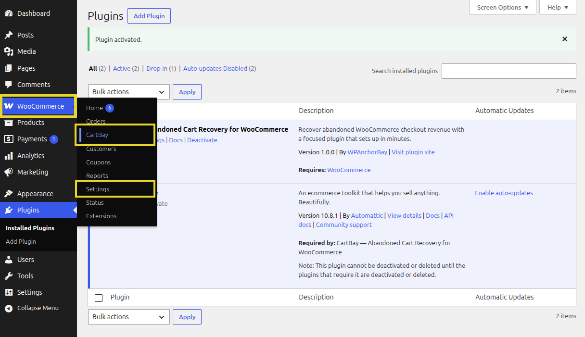
Task: Deactivate the CartBay plugin
Action: pos(202,140)
